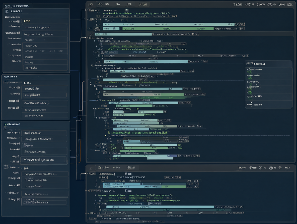The height and width of the screenshot is (224, 297).
Task: Click the POSE field in the uppermost SUBJECT 1 panel
Action: 45,21
